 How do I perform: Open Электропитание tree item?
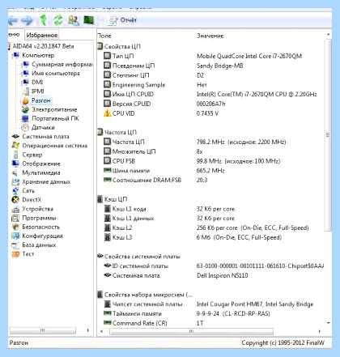(54, 109)
